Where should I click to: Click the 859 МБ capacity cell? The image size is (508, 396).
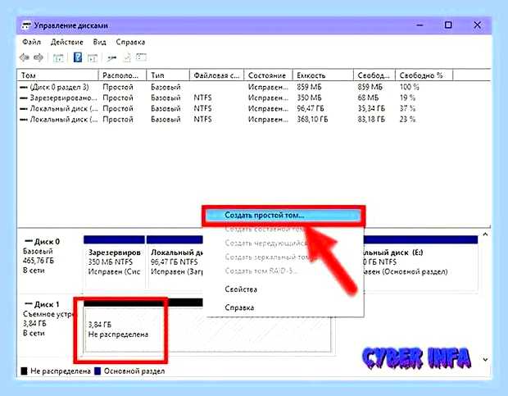pos(309,87)
